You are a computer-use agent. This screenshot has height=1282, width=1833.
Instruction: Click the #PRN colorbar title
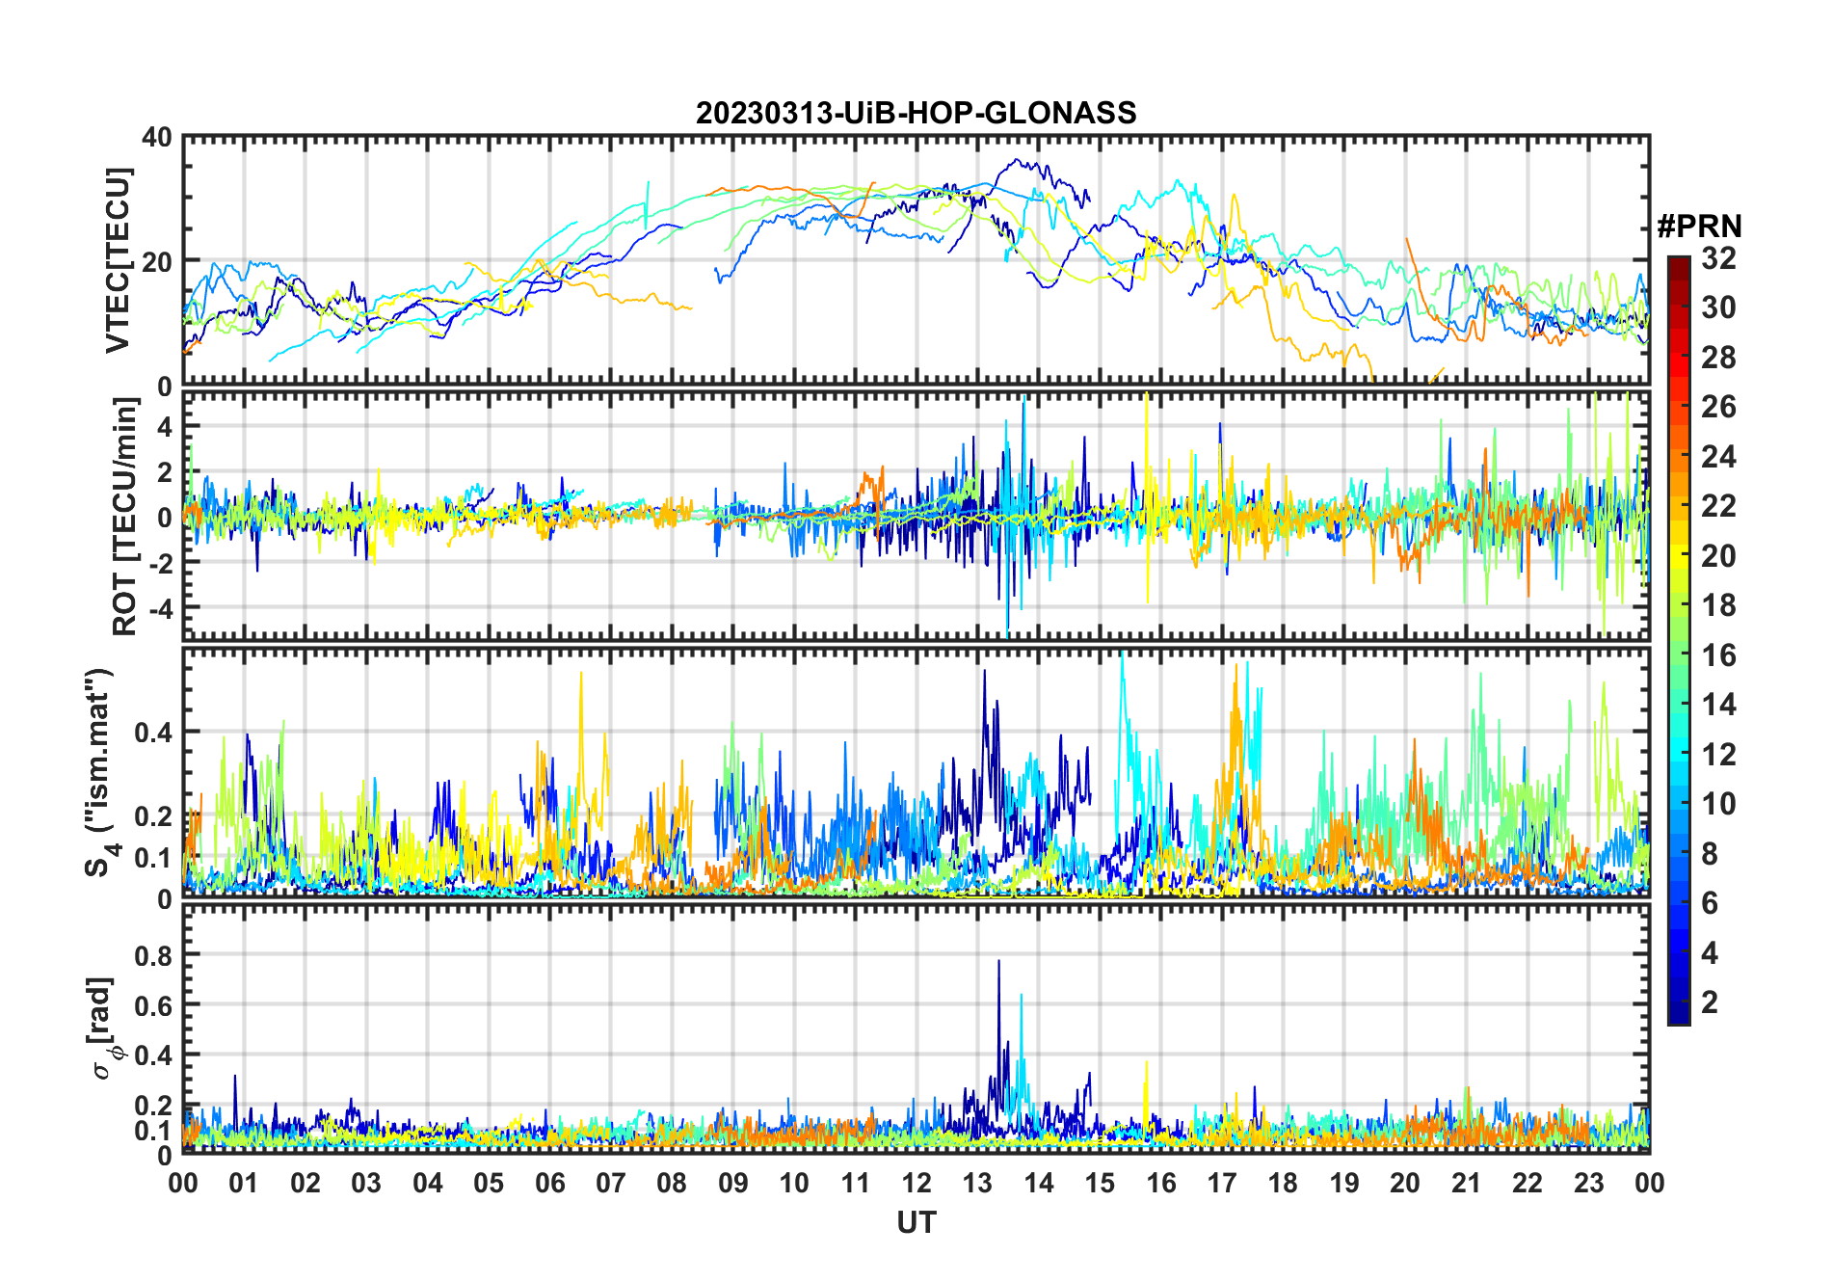pyautogui.click(x=1699, y=227)
